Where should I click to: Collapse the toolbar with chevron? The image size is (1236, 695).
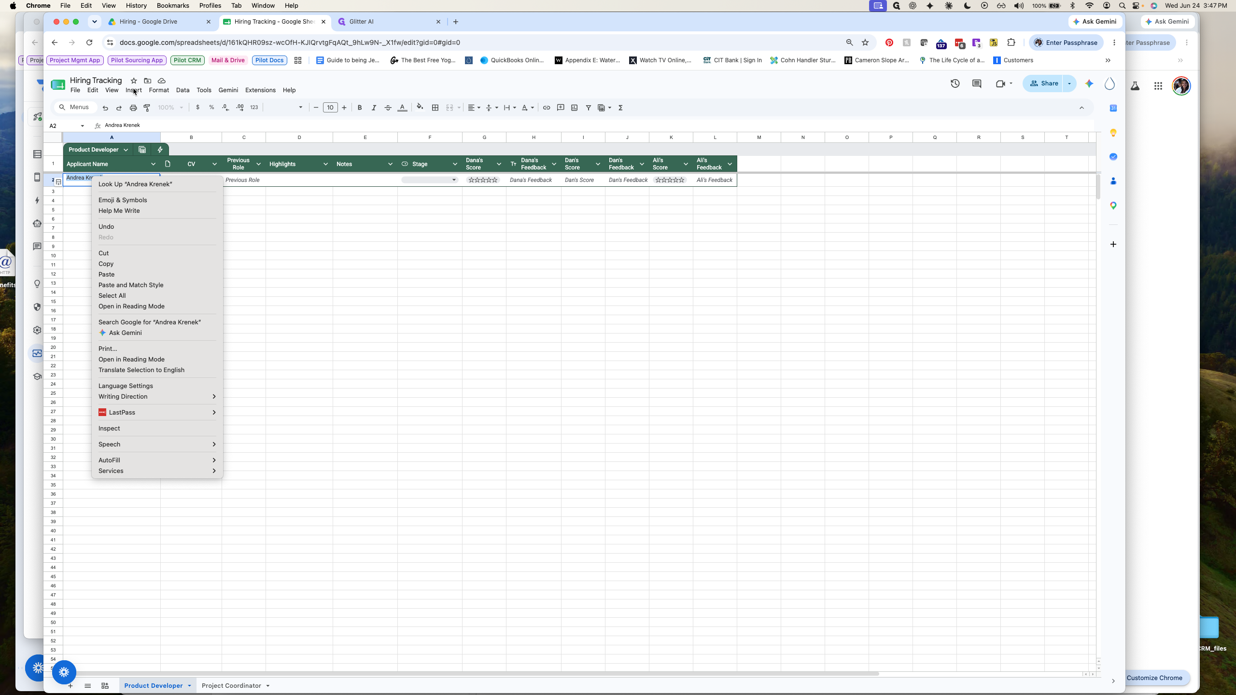1082,108
